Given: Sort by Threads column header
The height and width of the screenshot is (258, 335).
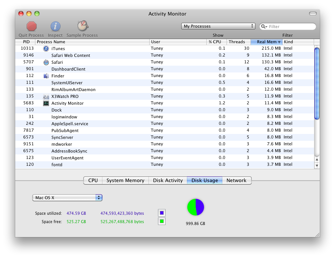Looking at the screenshot, I should pyautogui.click(x=239, y=42).
